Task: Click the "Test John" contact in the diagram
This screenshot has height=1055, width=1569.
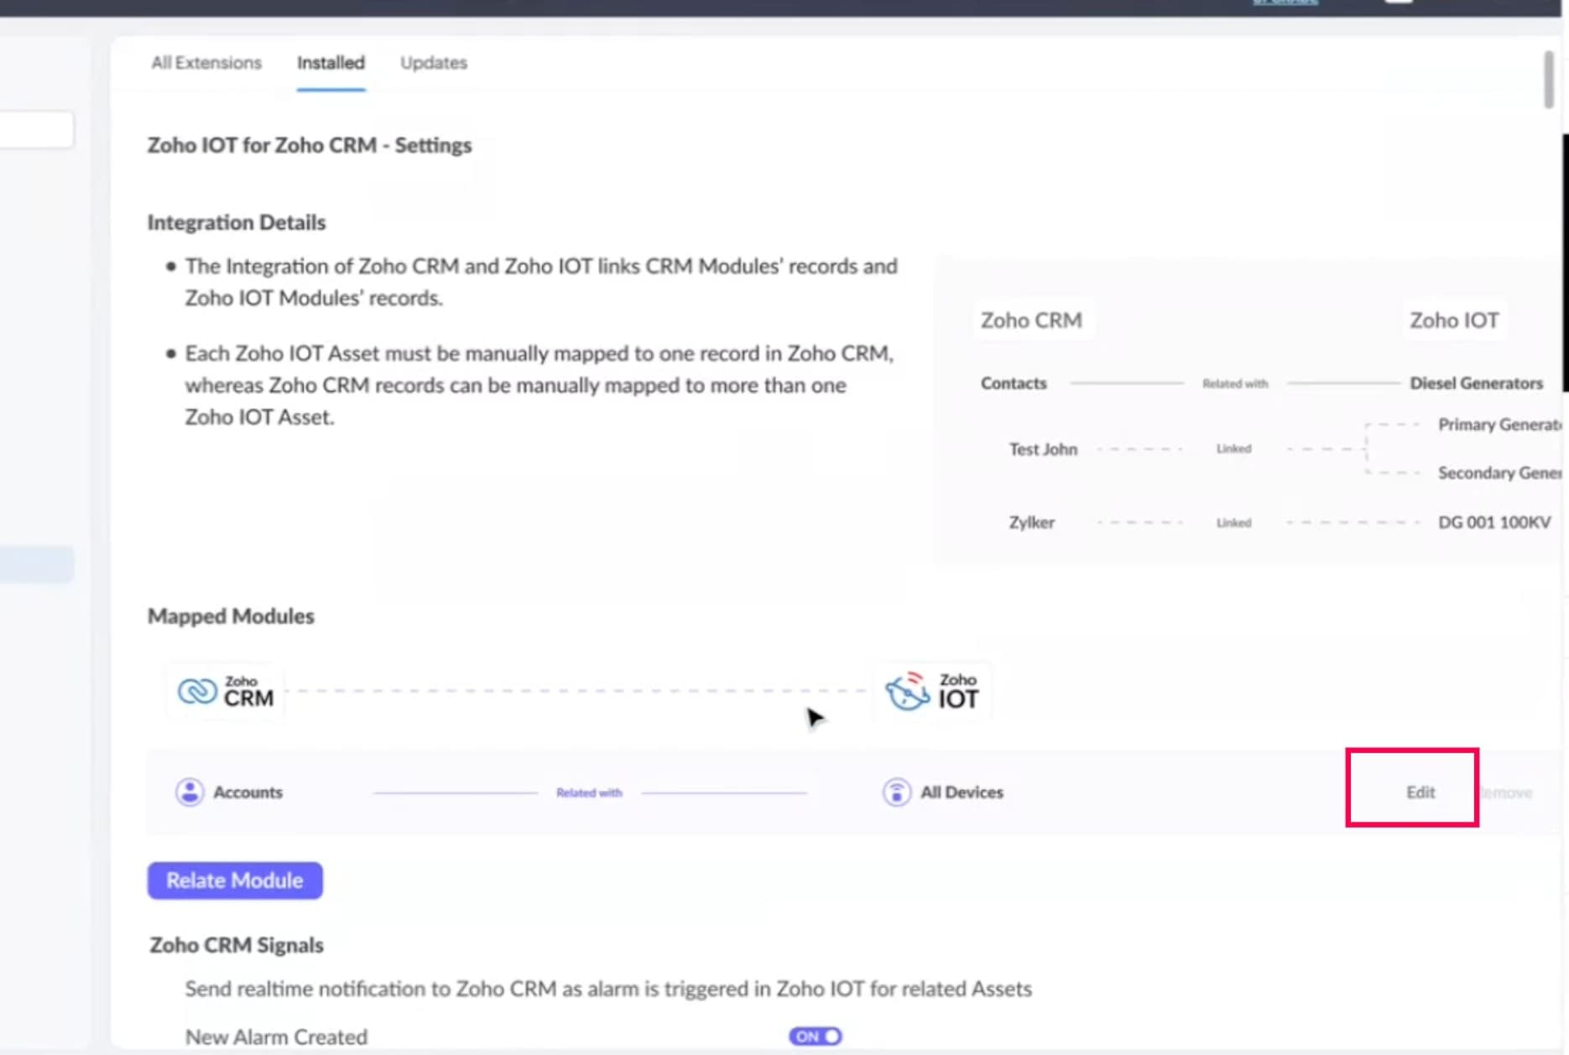Action: pos(1043,450)
